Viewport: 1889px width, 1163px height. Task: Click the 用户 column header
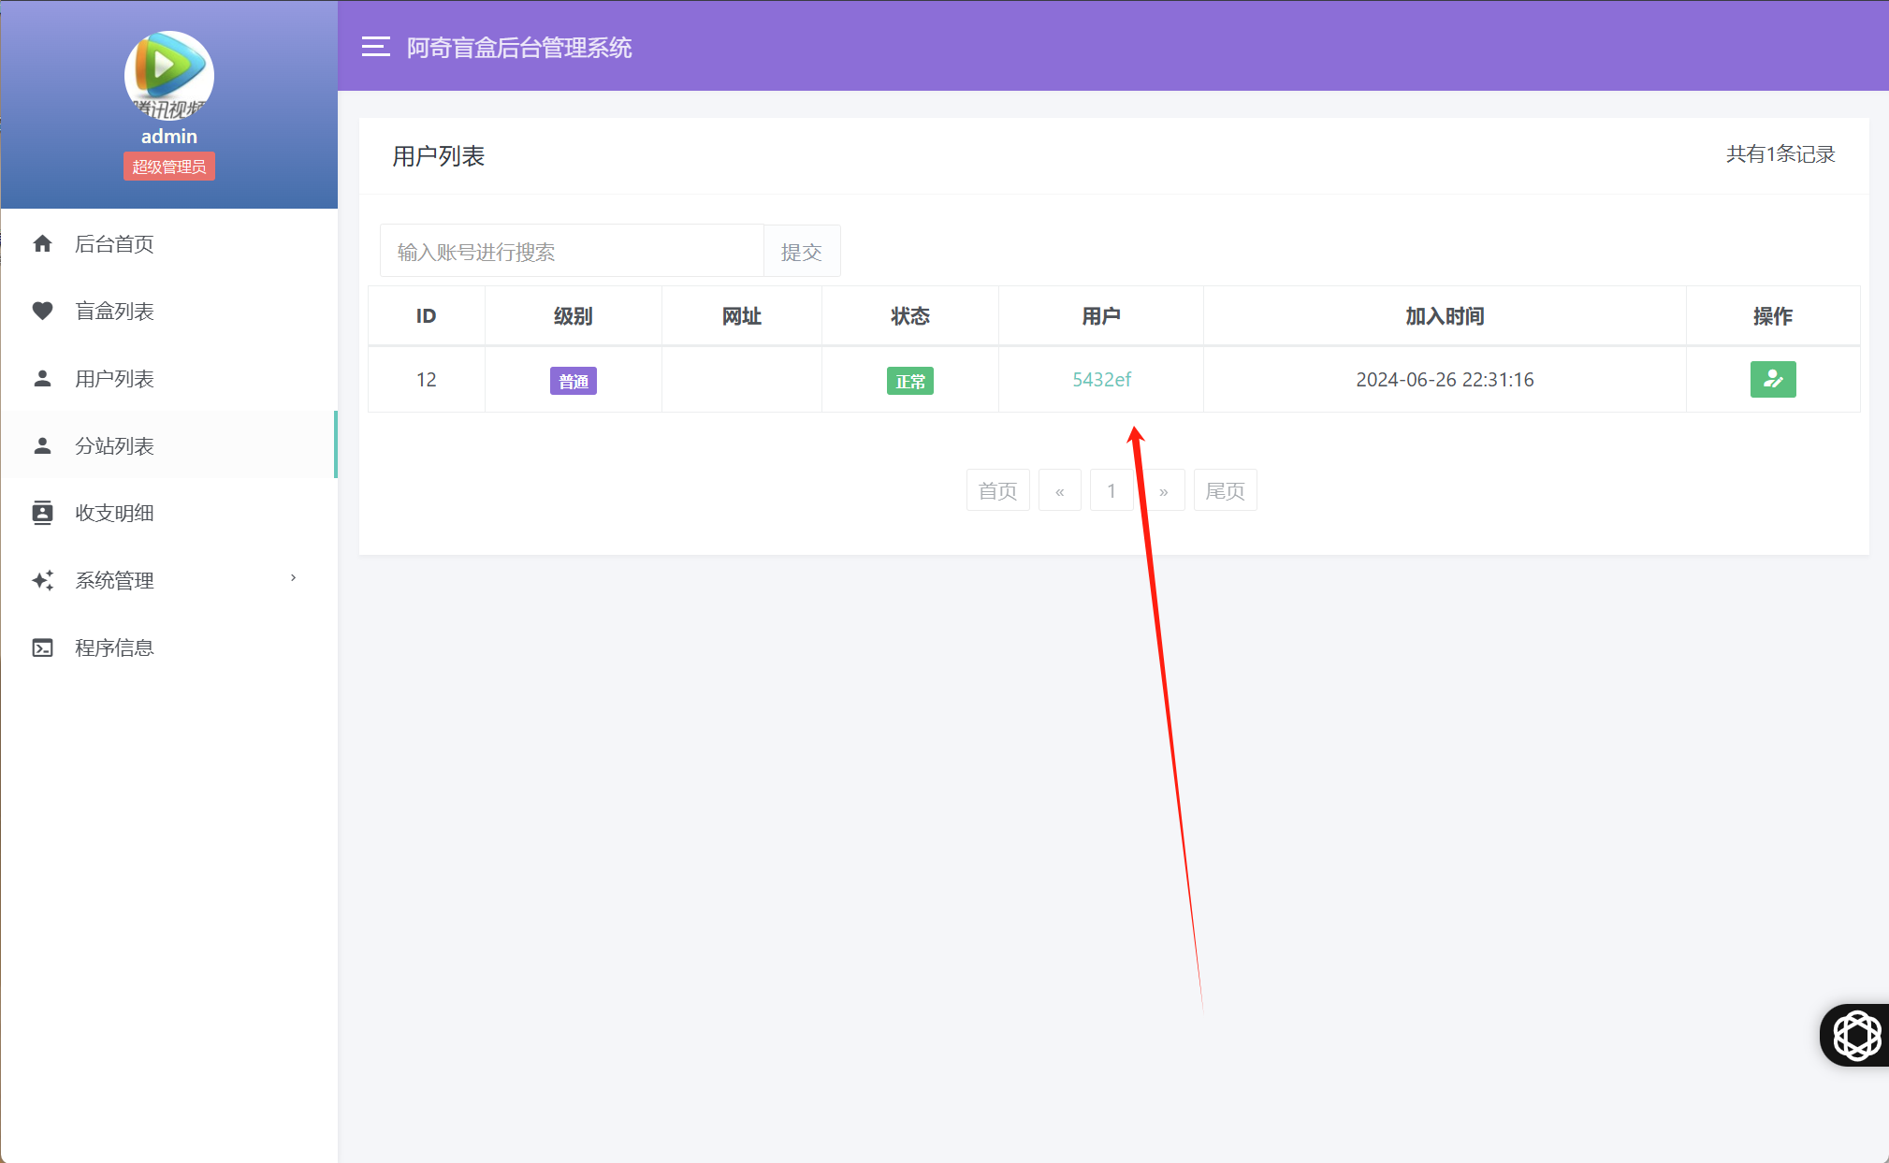click(x=1101, y=316)
